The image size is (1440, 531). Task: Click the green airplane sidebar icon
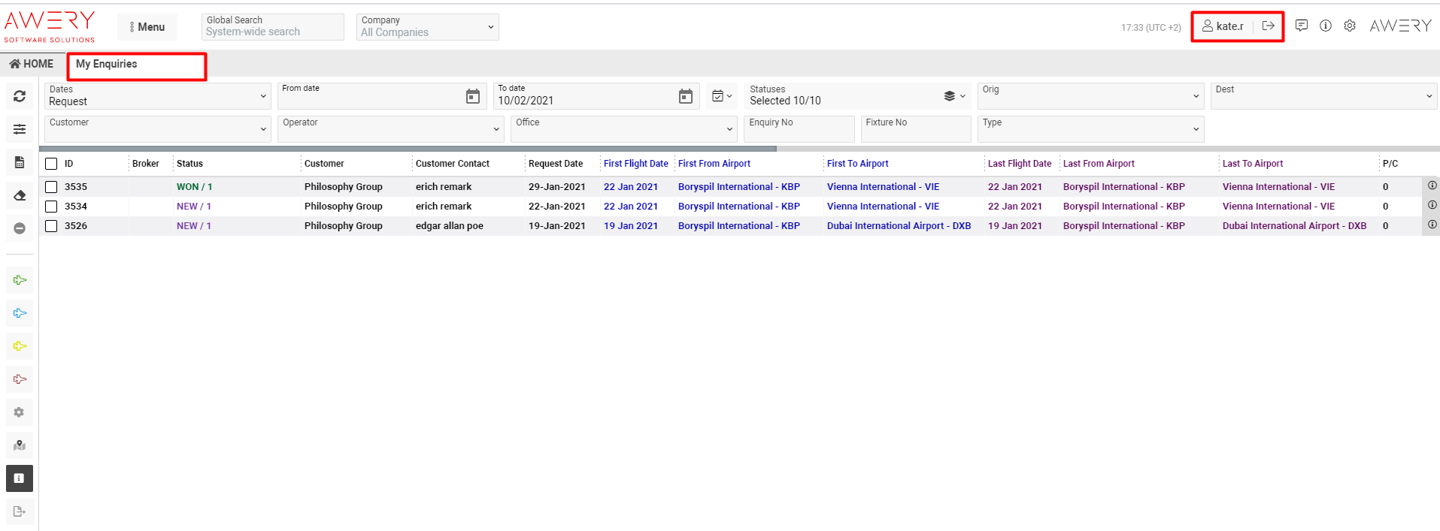click(x=20, y=280)
